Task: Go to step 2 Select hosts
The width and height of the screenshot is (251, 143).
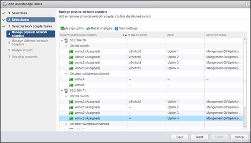Action: (31, 20)
